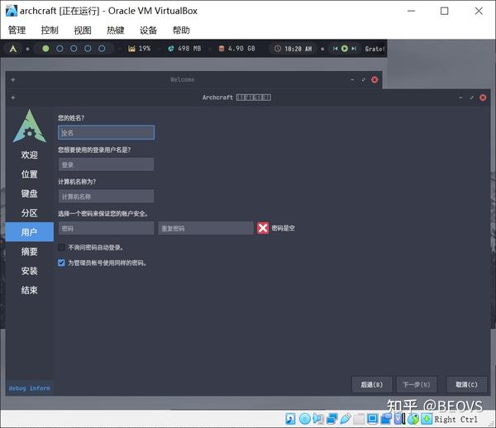Select the 位置 step in sidebar
Viewport: 496px width, 428px height.
click(30, 174)
